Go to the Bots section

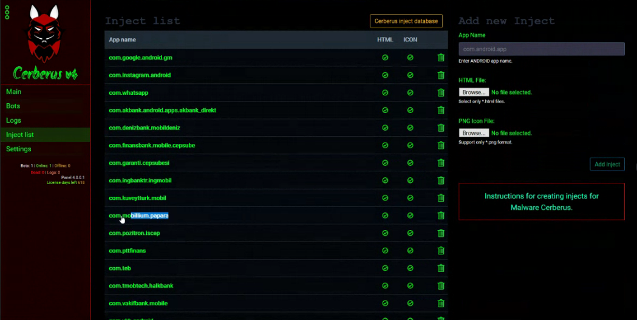(x=13, y=106)
